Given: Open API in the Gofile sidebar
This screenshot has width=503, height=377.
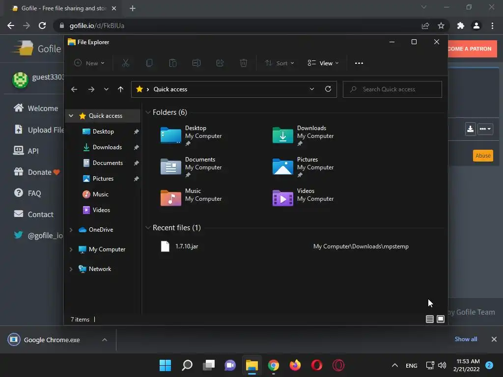Looking at the screenshot, I should tap(26, 151).
